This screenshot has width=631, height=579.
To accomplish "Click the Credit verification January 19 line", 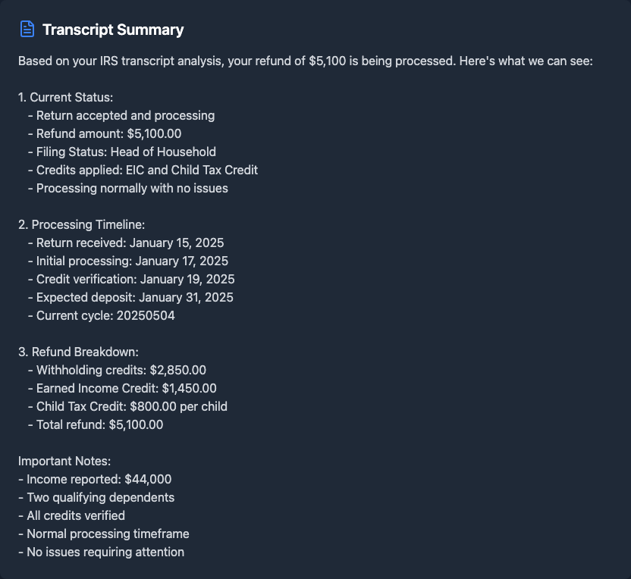I will coord(135,279).
